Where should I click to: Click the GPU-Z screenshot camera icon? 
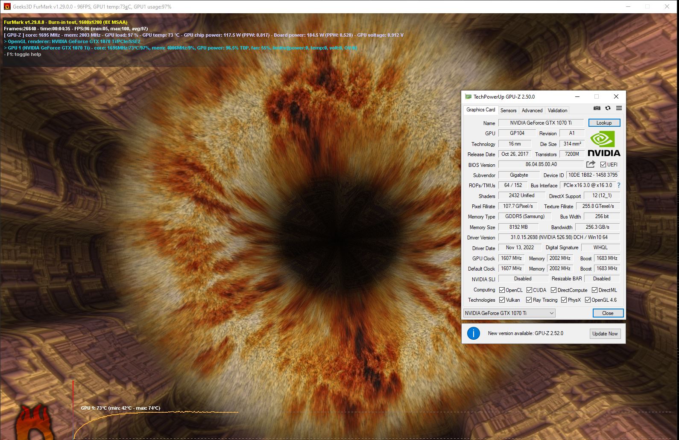pyautogui.click(x=597, y=108)
